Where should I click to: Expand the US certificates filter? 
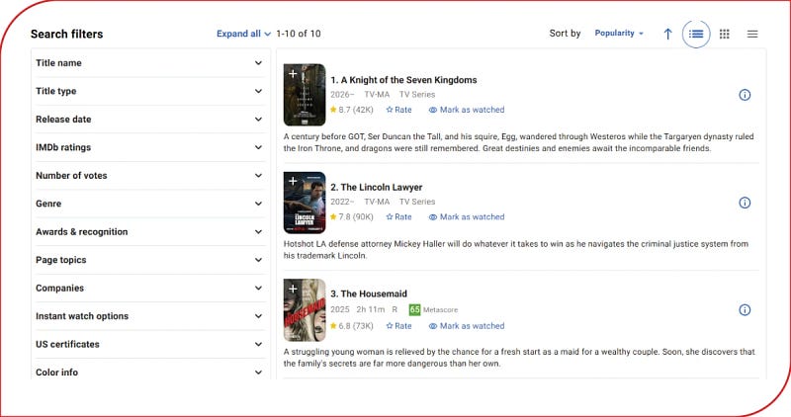[149, 345]
